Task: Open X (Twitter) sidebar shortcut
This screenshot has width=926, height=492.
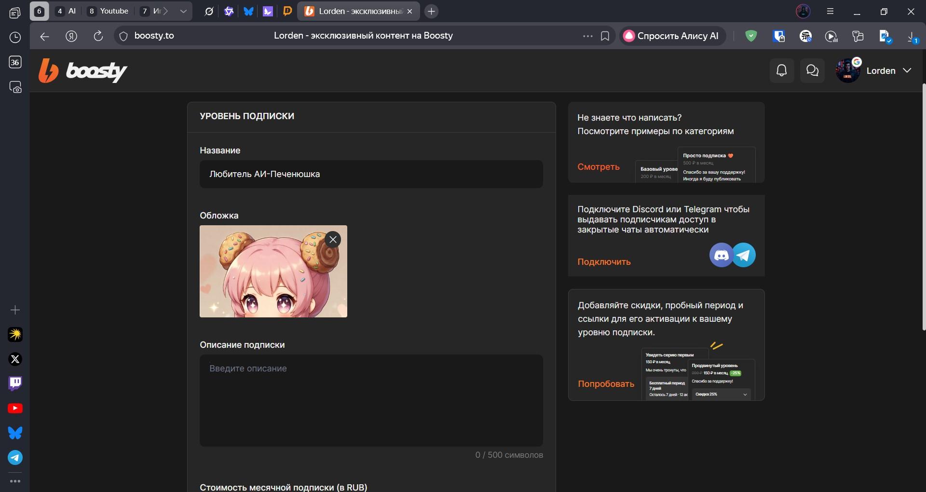Action: 15,359
